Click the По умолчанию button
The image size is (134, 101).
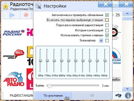[x=53, y=96]
